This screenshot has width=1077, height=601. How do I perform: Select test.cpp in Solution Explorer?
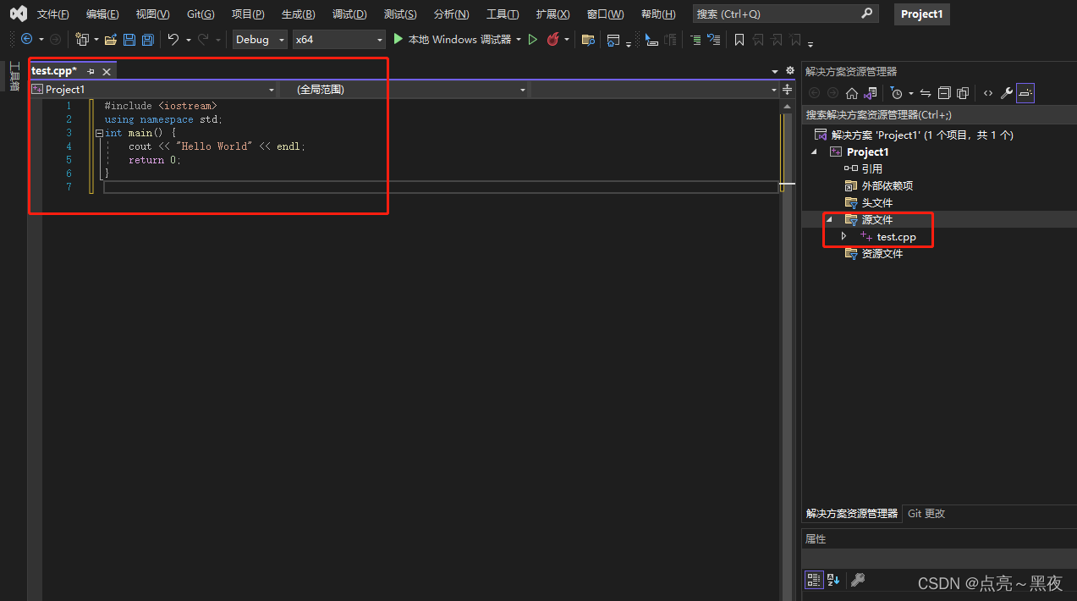point(896,237)
